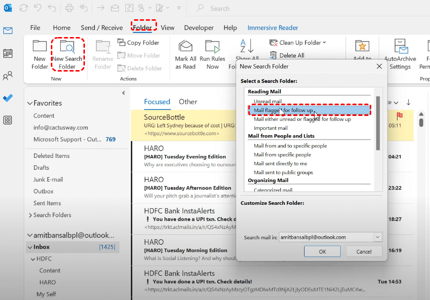The image size is (430, 300).
Task: Expand the Search Folders tree item
Action: 30,215
